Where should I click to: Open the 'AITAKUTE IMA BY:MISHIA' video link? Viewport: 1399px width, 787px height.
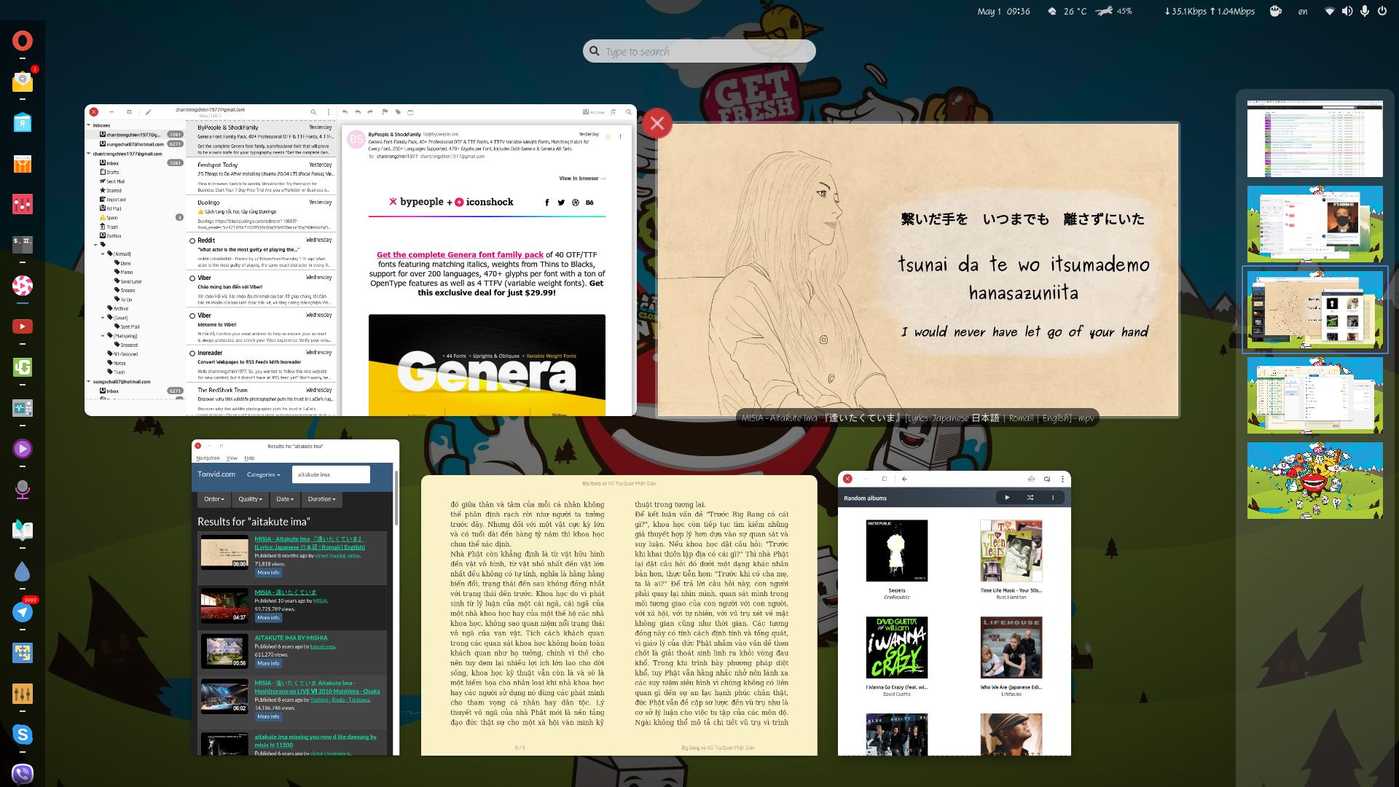[291, 638]
